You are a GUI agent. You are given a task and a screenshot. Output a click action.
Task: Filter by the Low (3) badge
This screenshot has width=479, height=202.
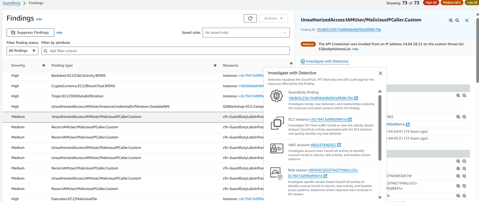472,3
